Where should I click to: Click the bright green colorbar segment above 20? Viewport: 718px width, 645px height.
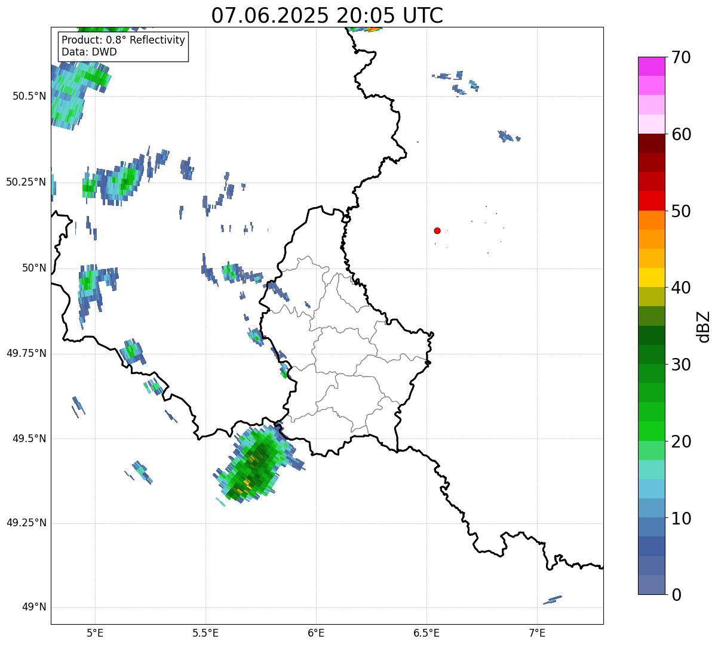click(652, 431)
